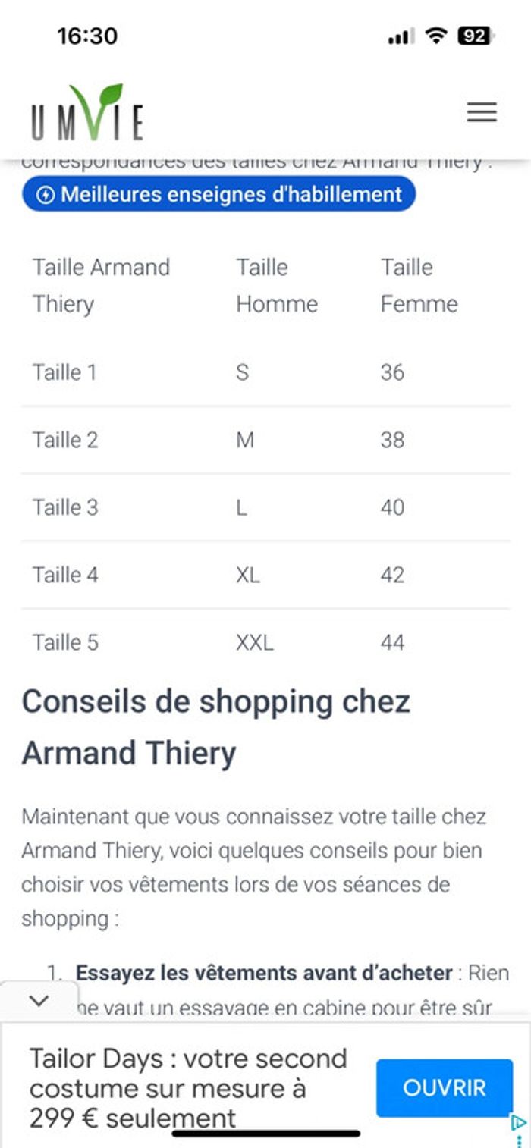Open the hamburger menu
531x1148 pixels.
(x=481, y=112)
